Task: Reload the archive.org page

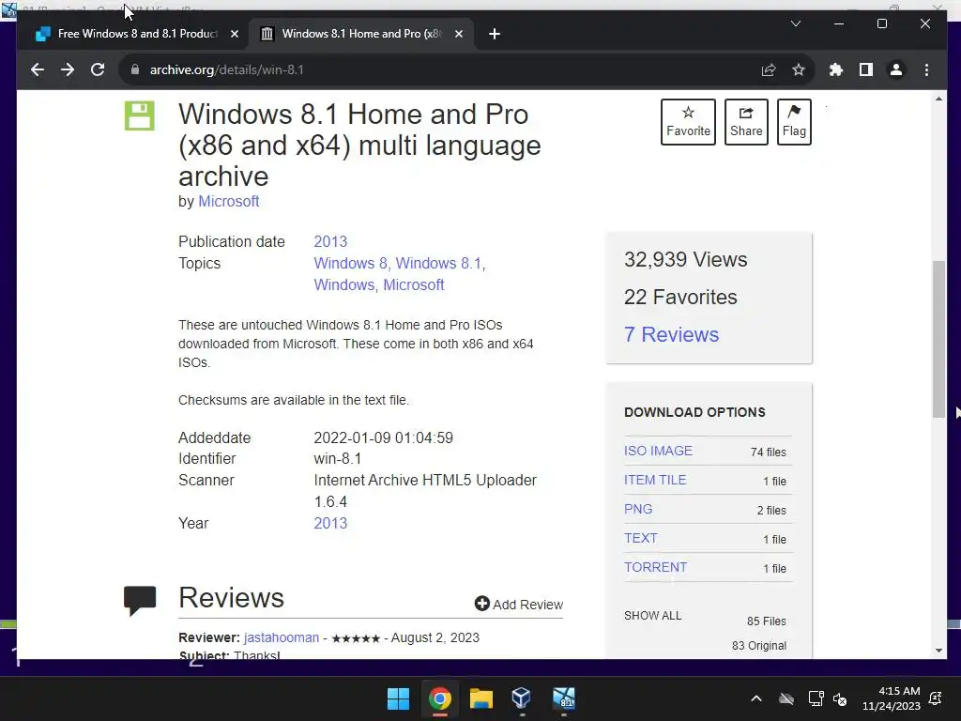Action: pyautogui.click(x=98, y=69)
